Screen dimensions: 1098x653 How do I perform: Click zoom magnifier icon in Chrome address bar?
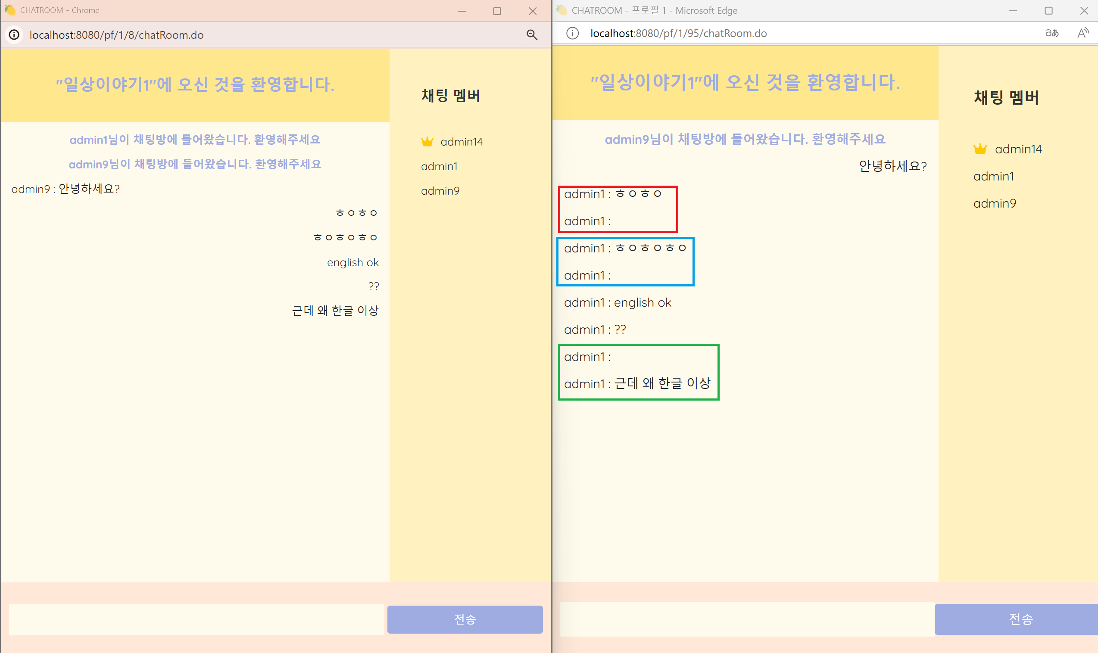[532, 35]
